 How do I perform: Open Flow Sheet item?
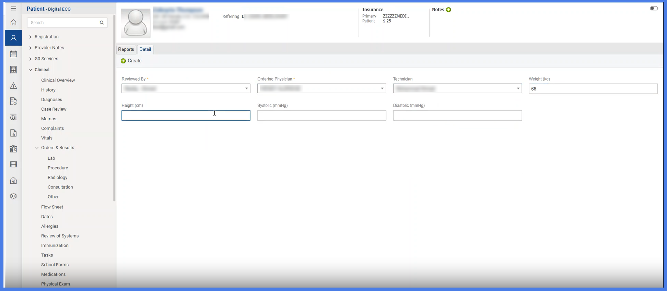point(52,207)
